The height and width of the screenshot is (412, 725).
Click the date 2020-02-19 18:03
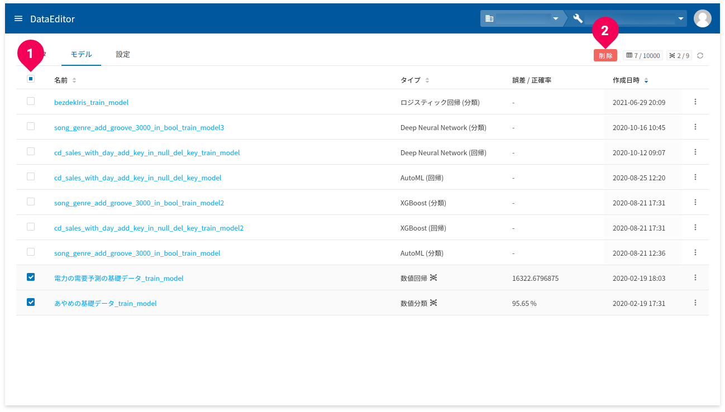(639, 278)
